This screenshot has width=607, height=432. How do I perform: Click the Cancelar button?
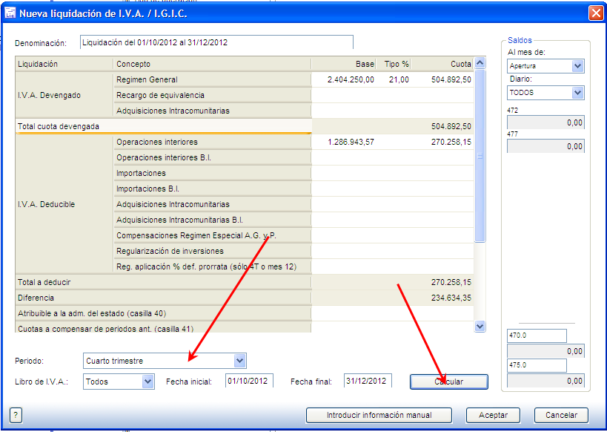point(560,415)
